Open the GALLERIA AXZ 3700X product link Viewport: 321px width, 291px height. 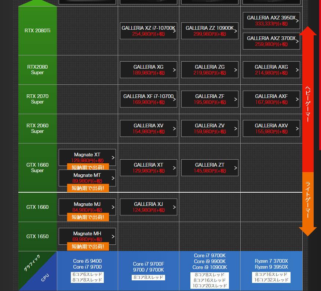point(271,41)
